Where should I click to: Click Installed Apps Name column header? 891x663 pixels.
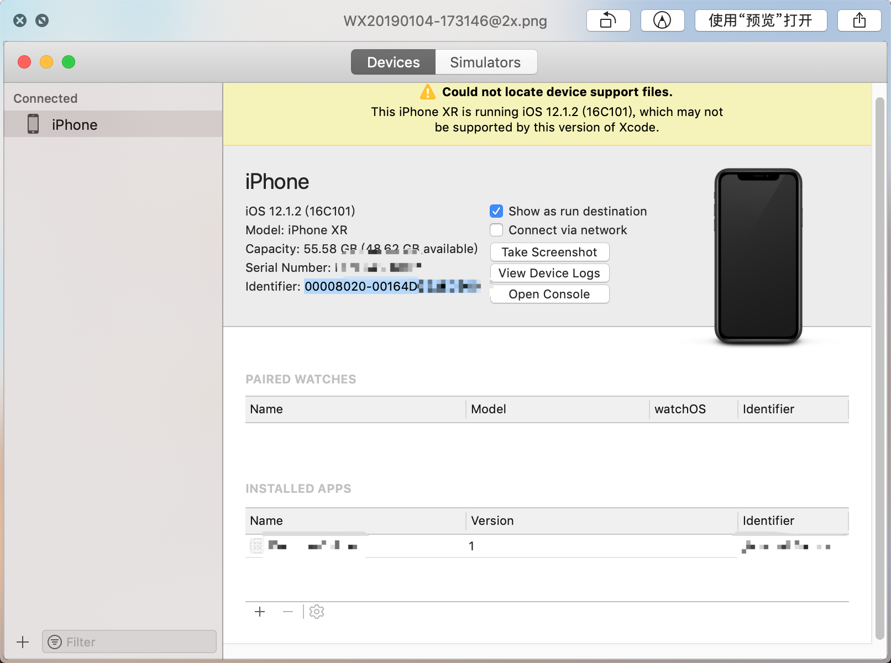click(x=355, y=521)
